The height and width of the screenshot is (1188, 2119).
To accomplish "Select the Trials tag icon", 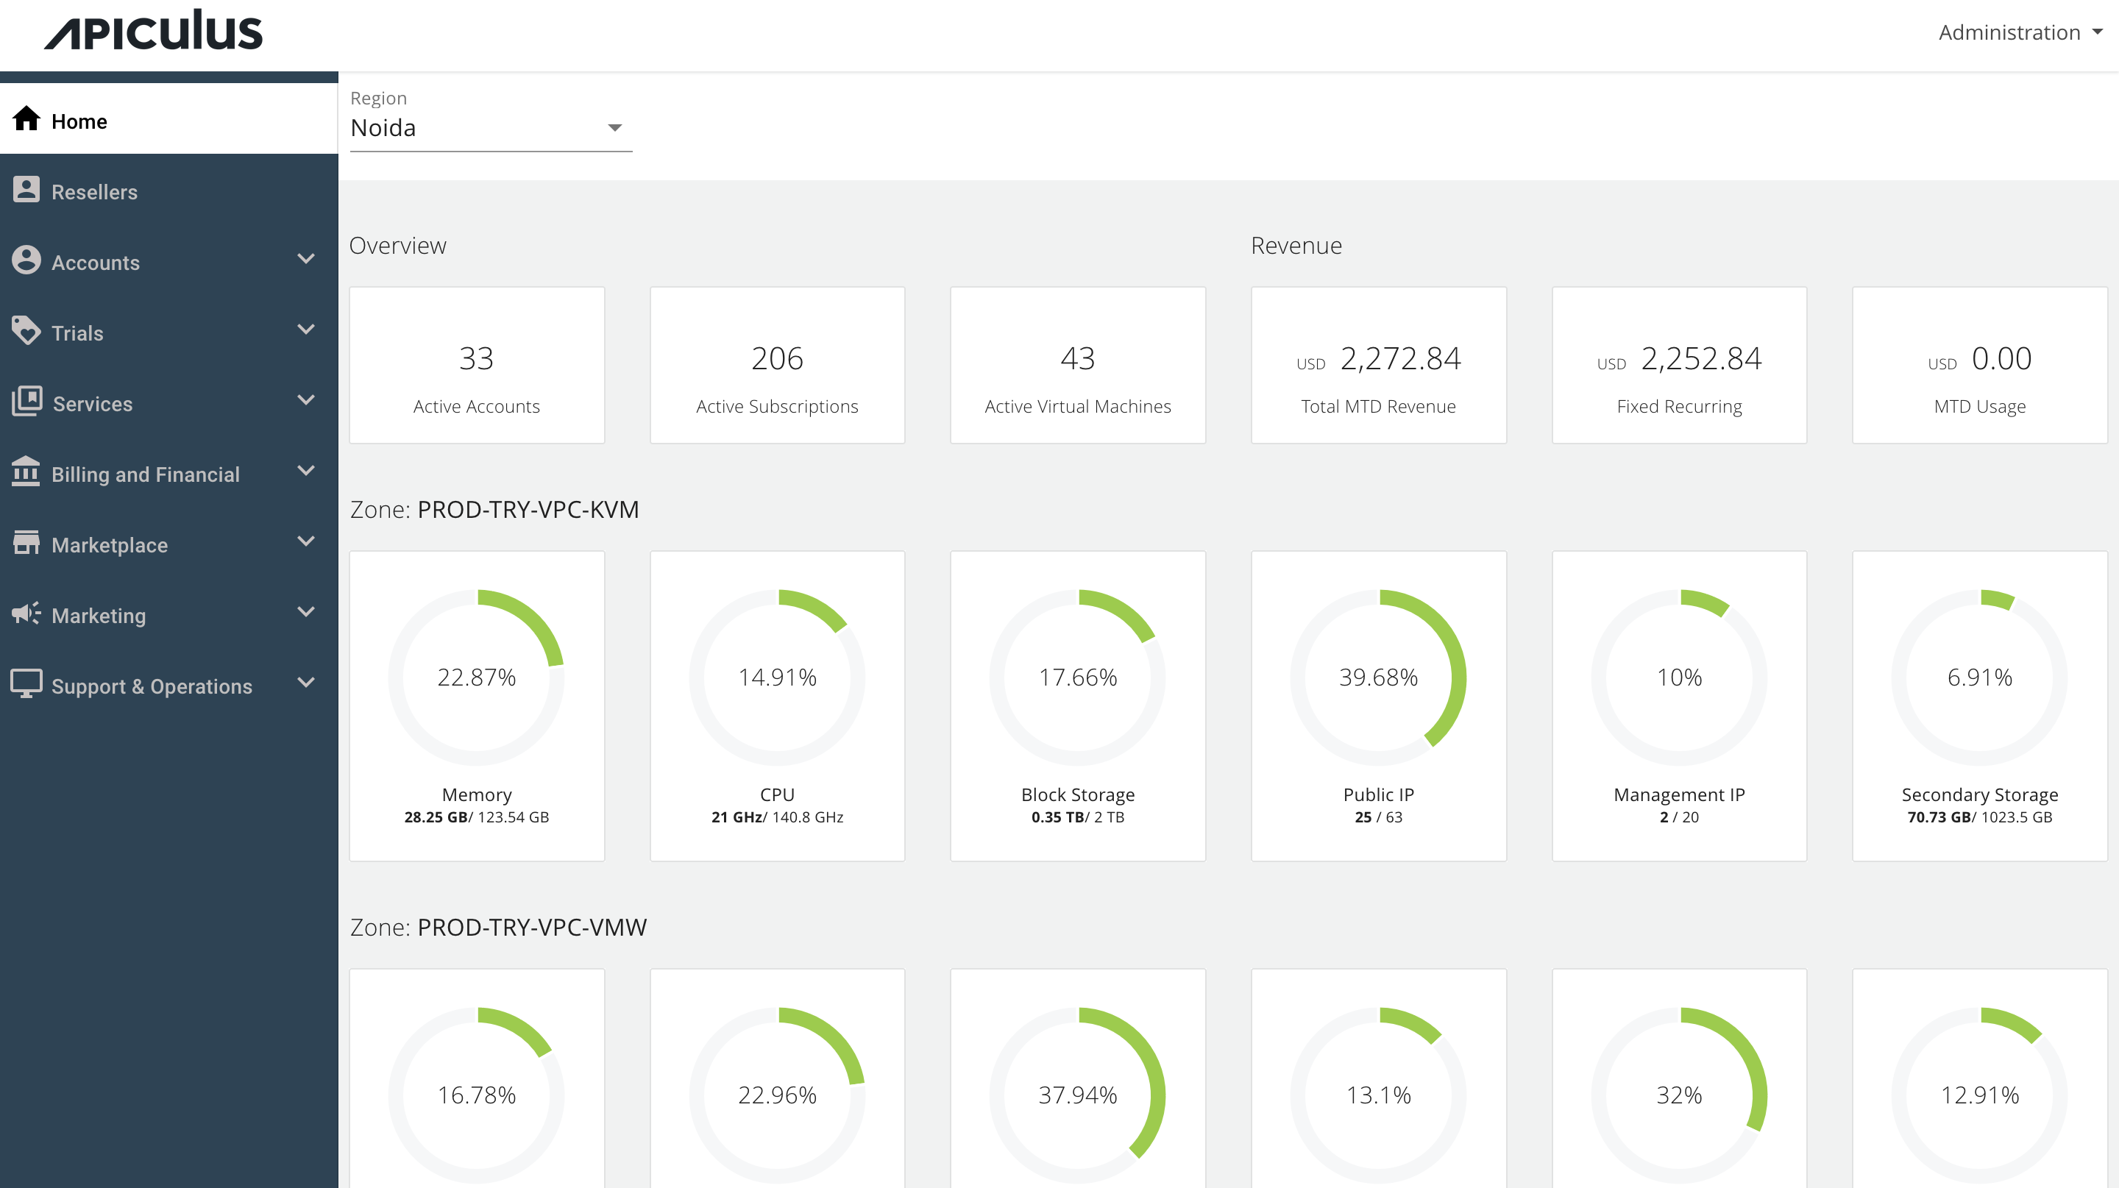I will coord(26,331).
